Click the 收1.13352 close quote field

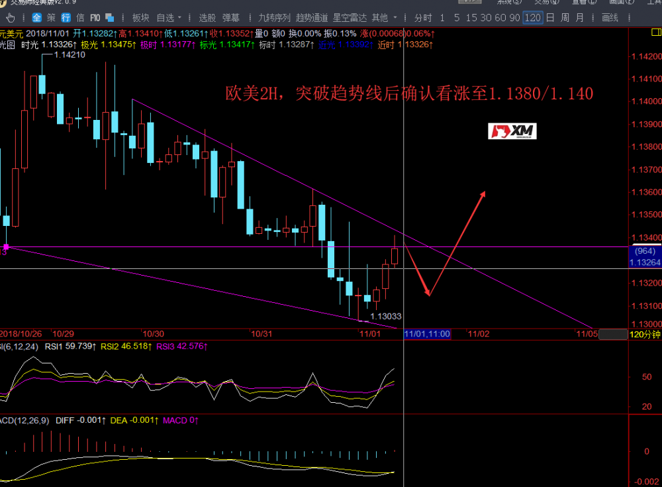232,33
